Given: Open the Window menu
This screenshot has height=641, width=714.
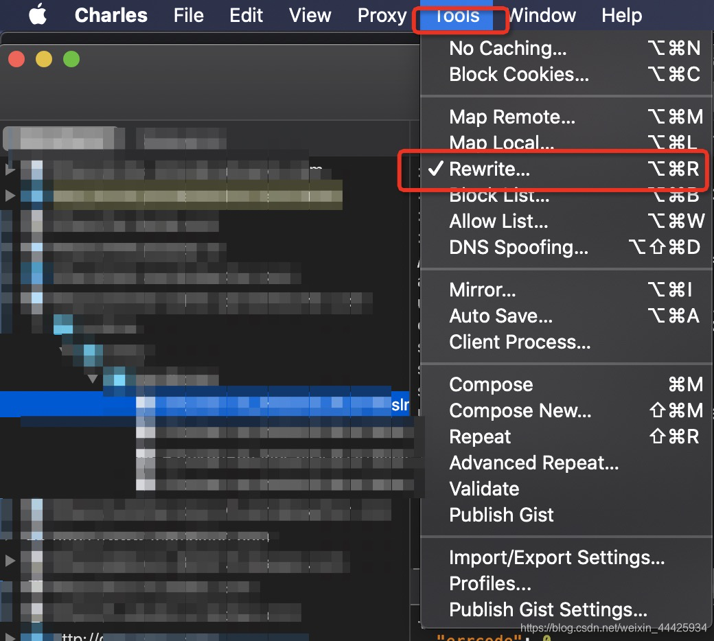Looking at the screenshot, I should (542, 16).
